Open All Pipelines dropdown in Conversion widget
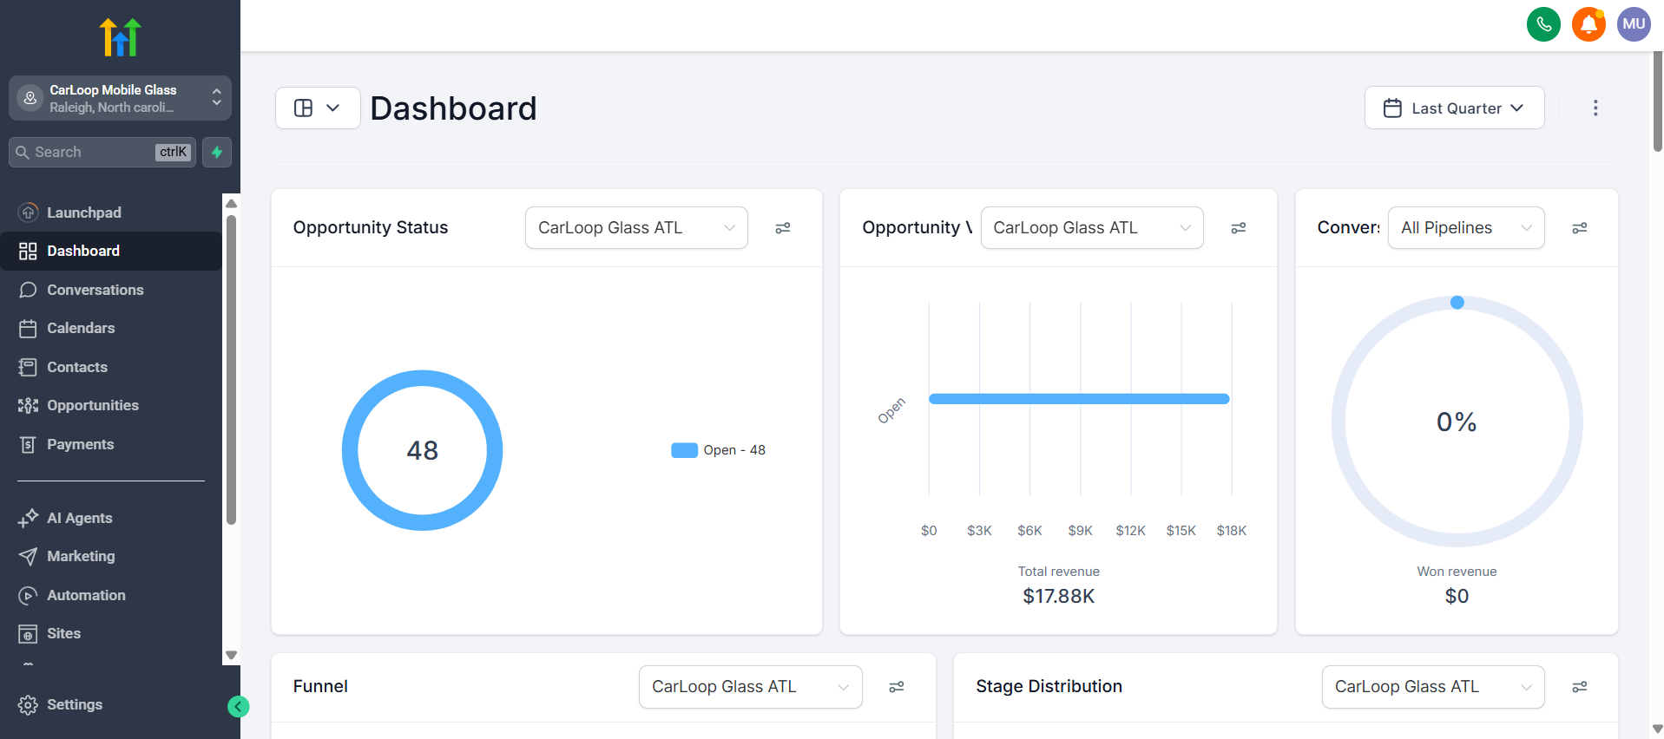Viewport: 1664px width, 739px height. pos(1466,227)
